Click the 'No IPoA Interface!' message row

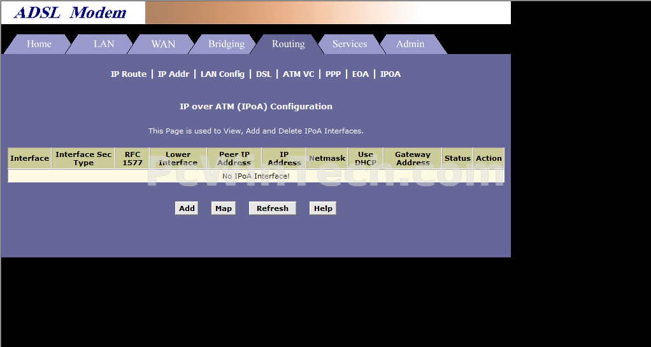(256, 176)
